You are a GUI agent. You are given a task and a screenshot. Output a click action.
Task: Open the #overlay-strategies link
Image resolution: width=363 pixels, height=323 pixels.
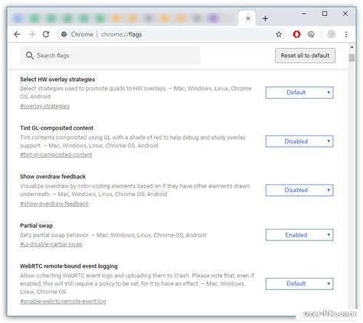(x=44, y=106)
